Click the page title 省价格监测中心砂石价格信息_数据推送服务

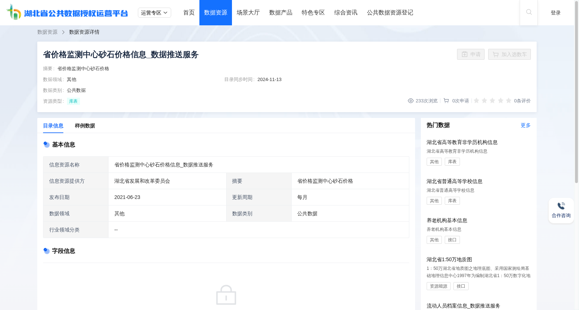point(121,55)
